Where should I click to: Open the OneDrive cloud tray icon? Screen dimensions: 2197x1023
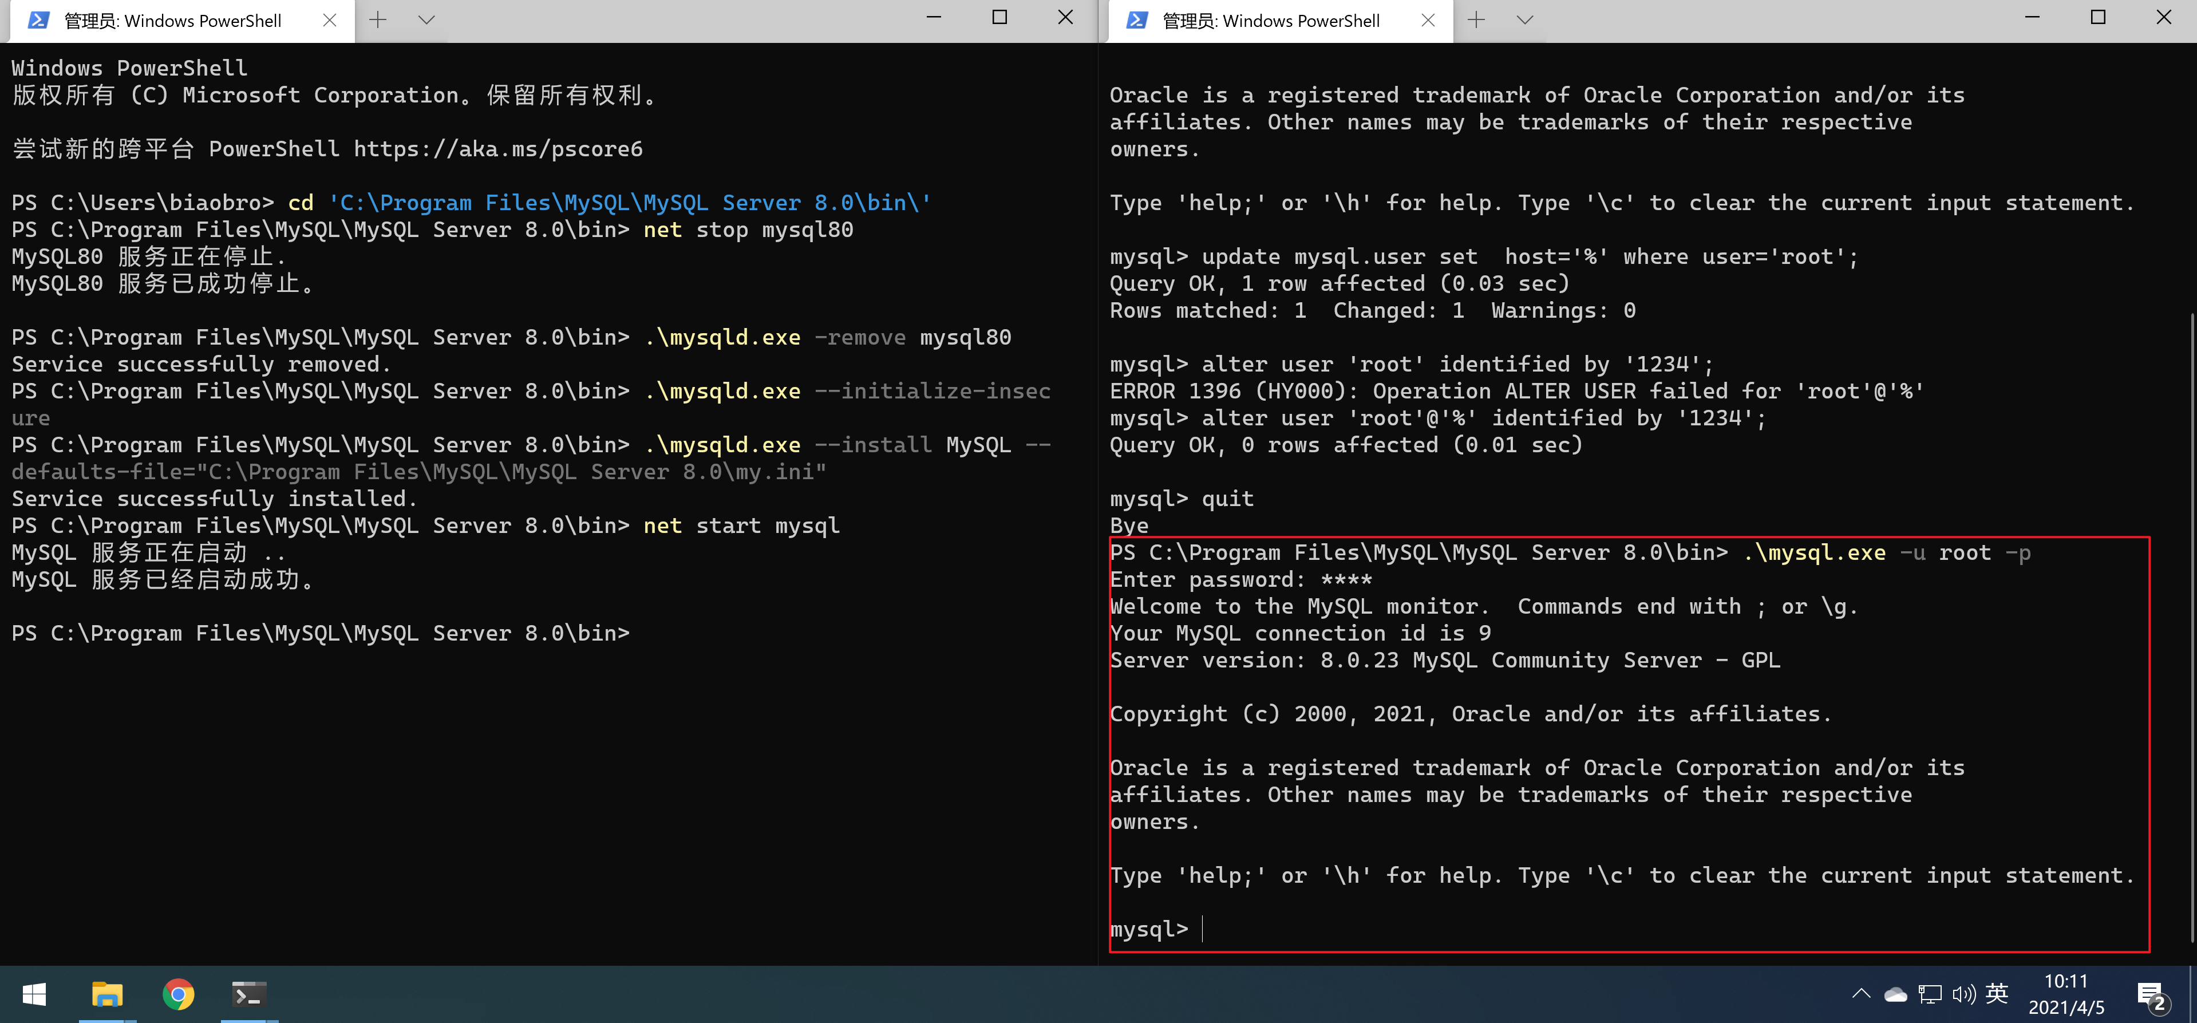pos(1895,994)
